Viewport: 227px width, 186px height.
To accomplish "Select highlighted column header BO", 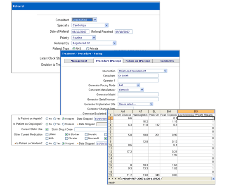I will tap(196, 112).
